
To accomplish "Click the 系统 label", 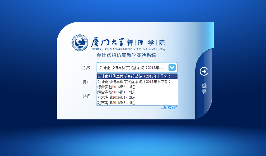I will [87, 68].
